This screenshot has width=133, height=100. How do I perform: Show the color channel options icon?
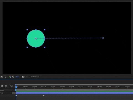10,77
